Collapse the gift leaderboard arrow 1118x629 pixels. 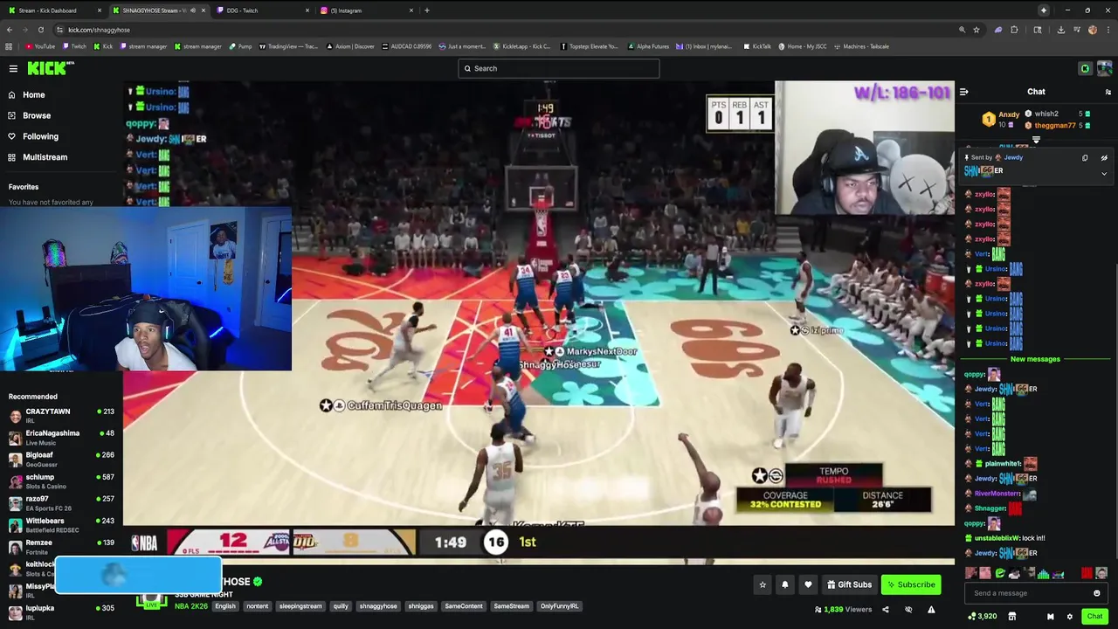[1036, 140]
